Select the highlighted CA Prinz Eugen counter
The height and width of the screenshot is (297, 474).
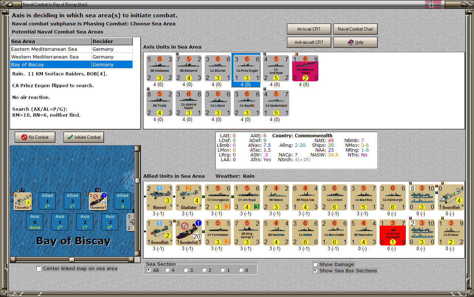click(x=247, y=68)
